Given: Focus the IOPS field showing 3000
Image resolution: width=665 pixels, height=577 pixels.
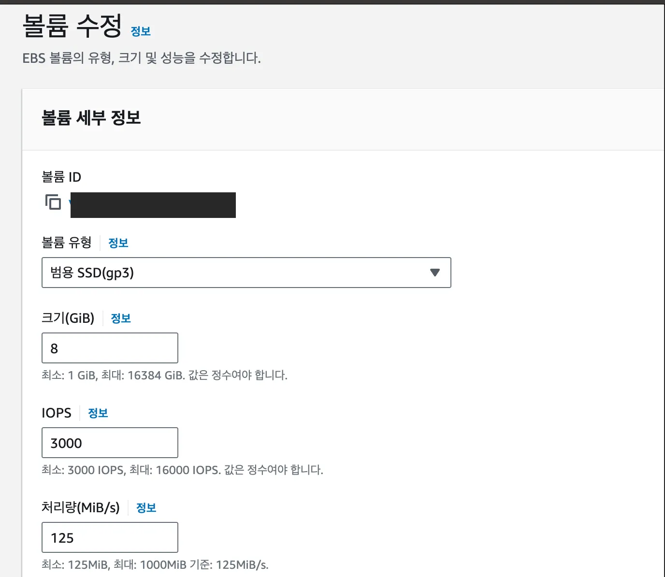Looking at the screenshot, I should pyautogui.click(x=110, y=443).
